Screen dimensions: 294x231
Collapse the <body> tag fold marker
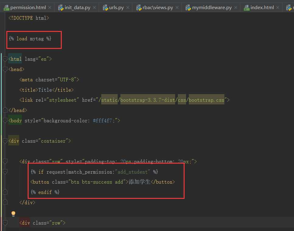pyautogui.click(x=5, y=121)
